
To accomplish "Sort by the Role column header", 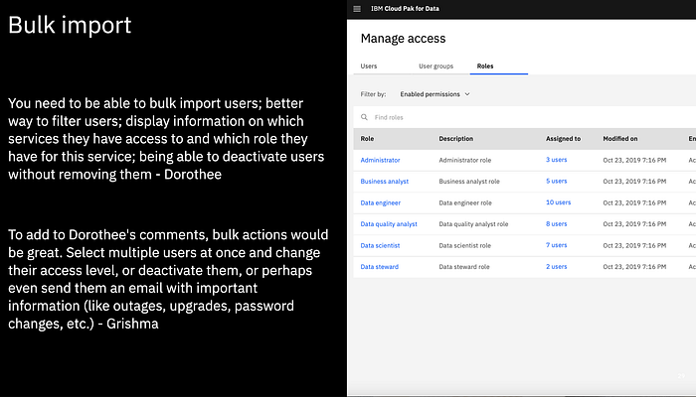I will pos(367,139).
